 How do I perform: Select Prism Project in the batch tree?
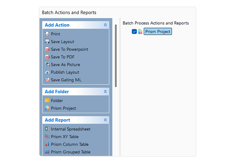[x=158, y=32]
